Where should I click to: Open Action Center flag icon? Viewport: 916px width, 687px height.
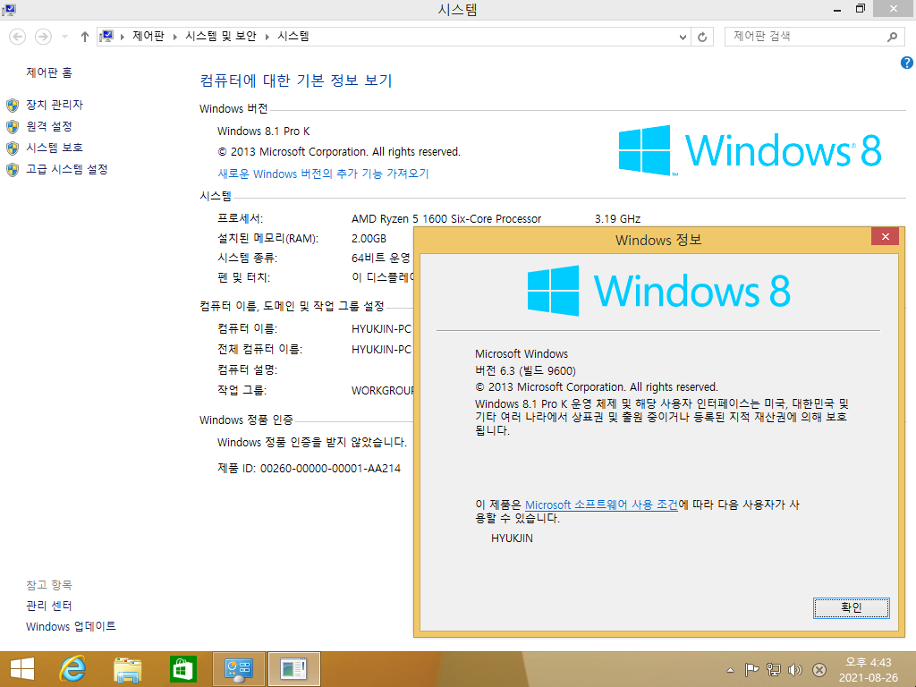click(751, 670)
